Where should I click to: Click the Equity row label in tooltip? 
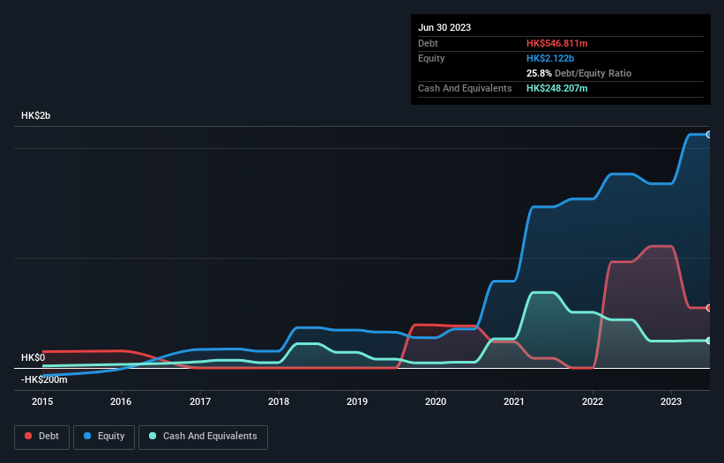pyautogui.click(x=431, y=58)
